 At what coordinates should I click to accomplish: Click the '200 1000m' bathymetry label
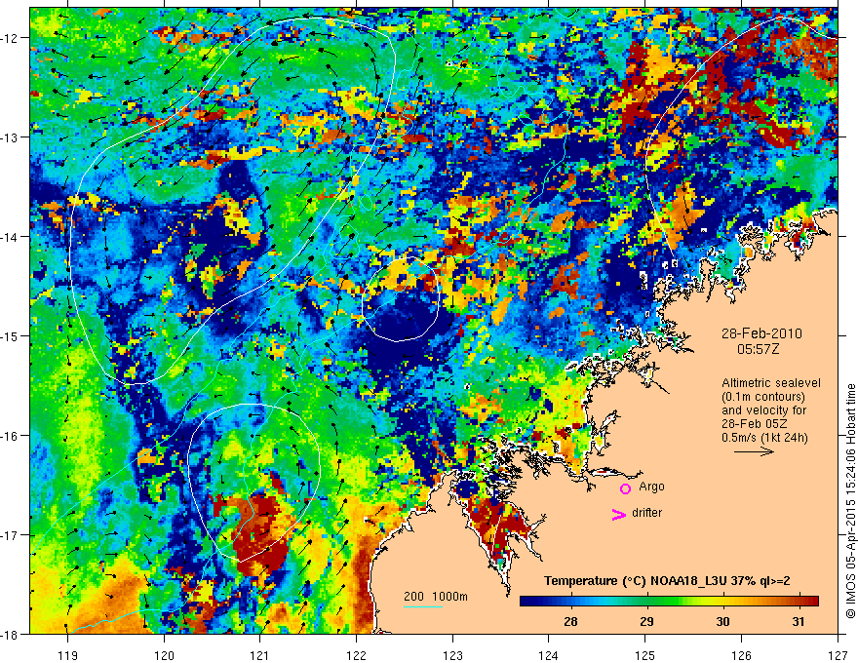click(436, 597)
